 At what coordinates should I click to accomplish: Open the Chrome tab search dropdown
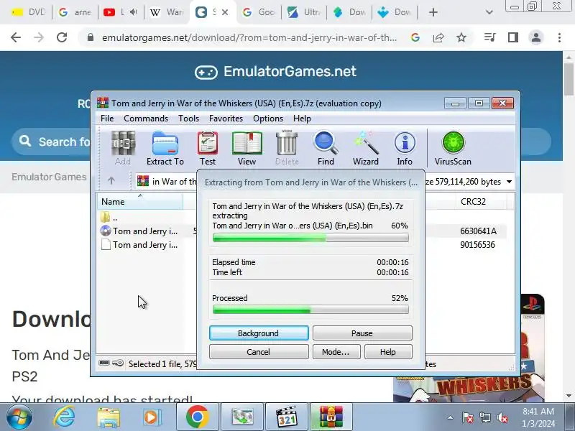(x=489, y=12)
